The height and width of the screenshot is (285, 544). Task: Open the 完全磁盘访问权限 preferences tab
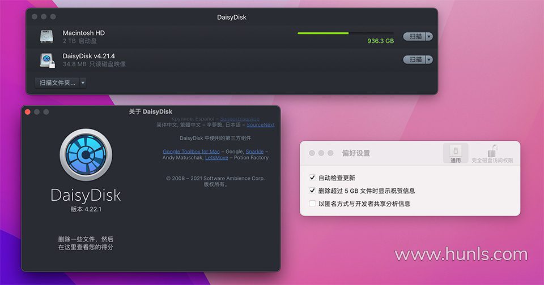(x=492, y=154)
